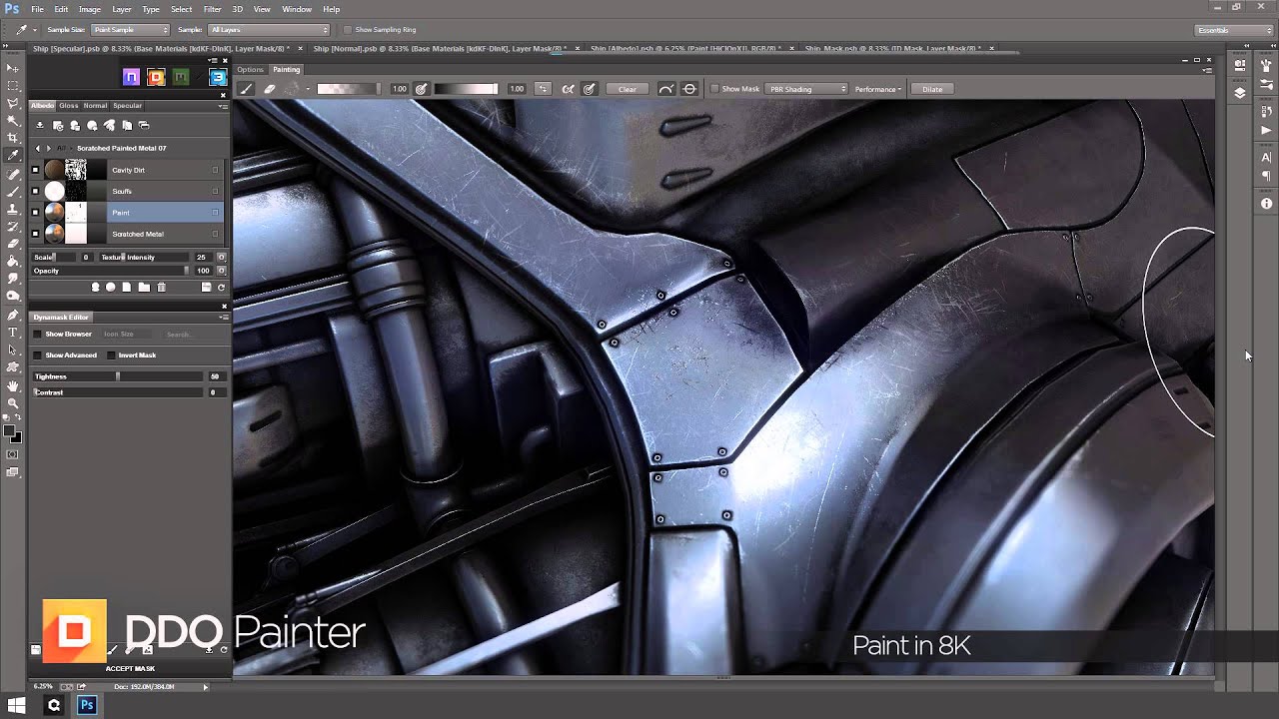Viewport: 1279px width, 719px height.
Task: Switch to the Gloss tab
Action: pyautogui.click(x=68, y=105)
